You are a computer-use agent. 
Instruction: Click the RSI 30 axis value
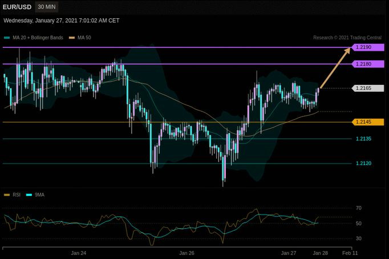pos(359,239)
